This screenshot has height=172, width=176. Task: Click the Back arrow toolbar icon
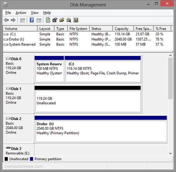pyautogui.click(x=6, y=20)
